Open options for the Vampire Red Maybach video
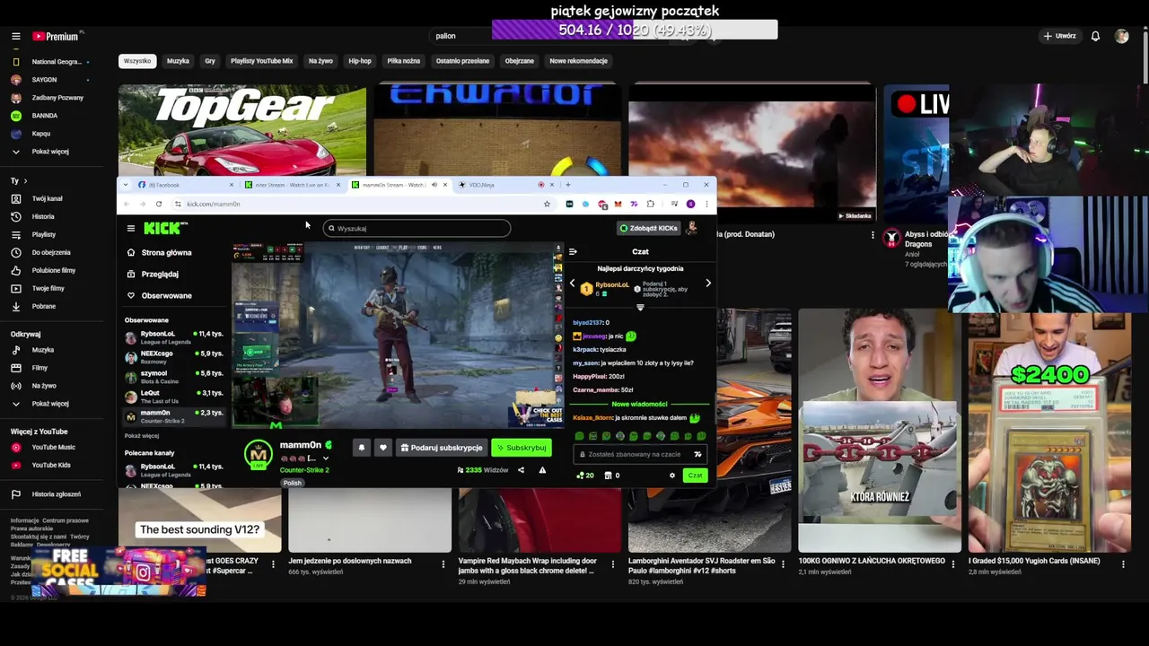The height and width of the screenshot is (646, 1149). (x=613, y=563)
